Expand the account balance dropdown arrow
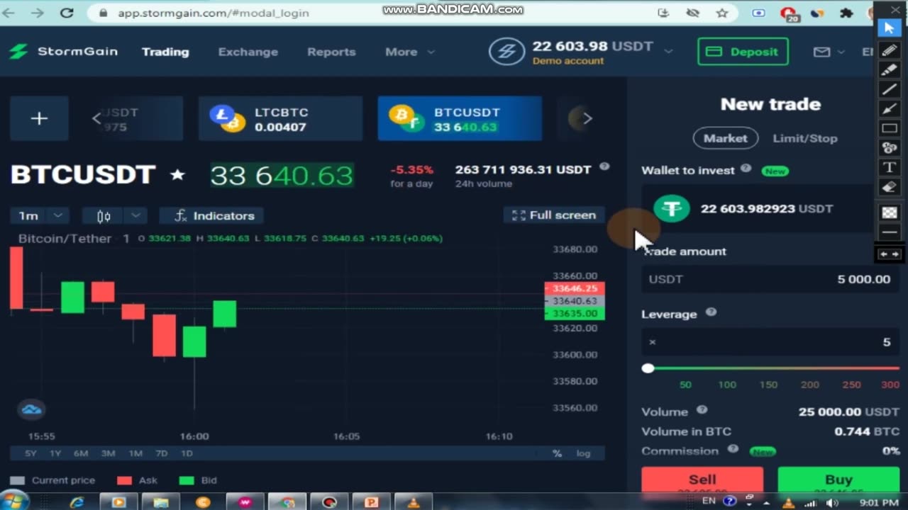The height and width of the screenshot is (510, 908). coord(668,51)
